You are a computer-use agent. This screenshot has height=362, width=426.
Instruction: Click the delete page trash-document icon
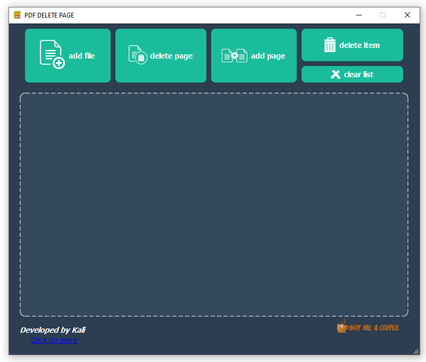(138, 55)
